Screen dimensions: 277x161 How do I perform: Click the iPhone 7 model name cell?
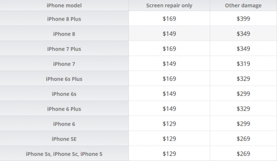pyautogui.click(x=64, y=64)
